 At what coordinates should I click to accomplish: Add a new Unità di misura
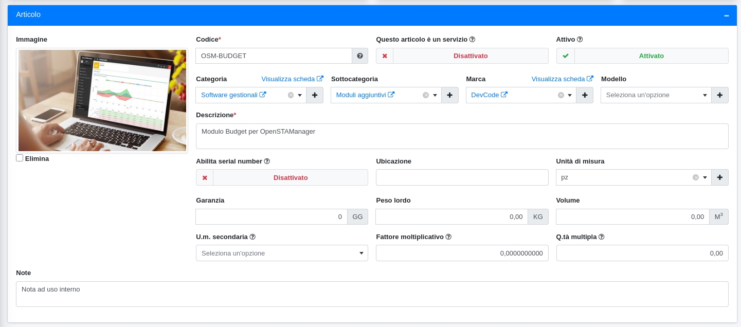click(x=719, y=177)
